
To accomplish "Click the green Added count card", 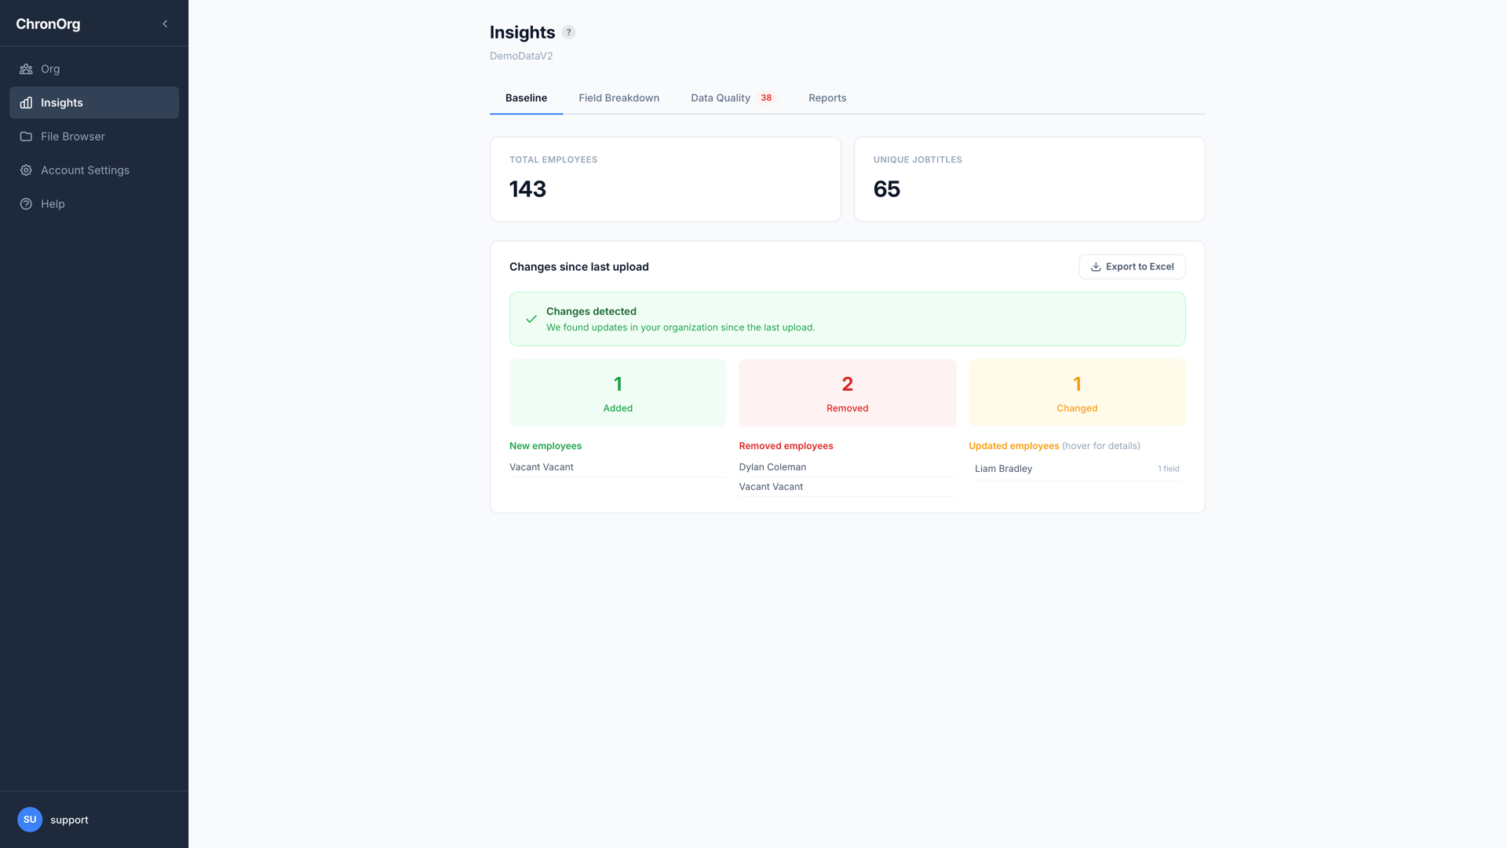I will pyautogui.click(x=618, y=393).
